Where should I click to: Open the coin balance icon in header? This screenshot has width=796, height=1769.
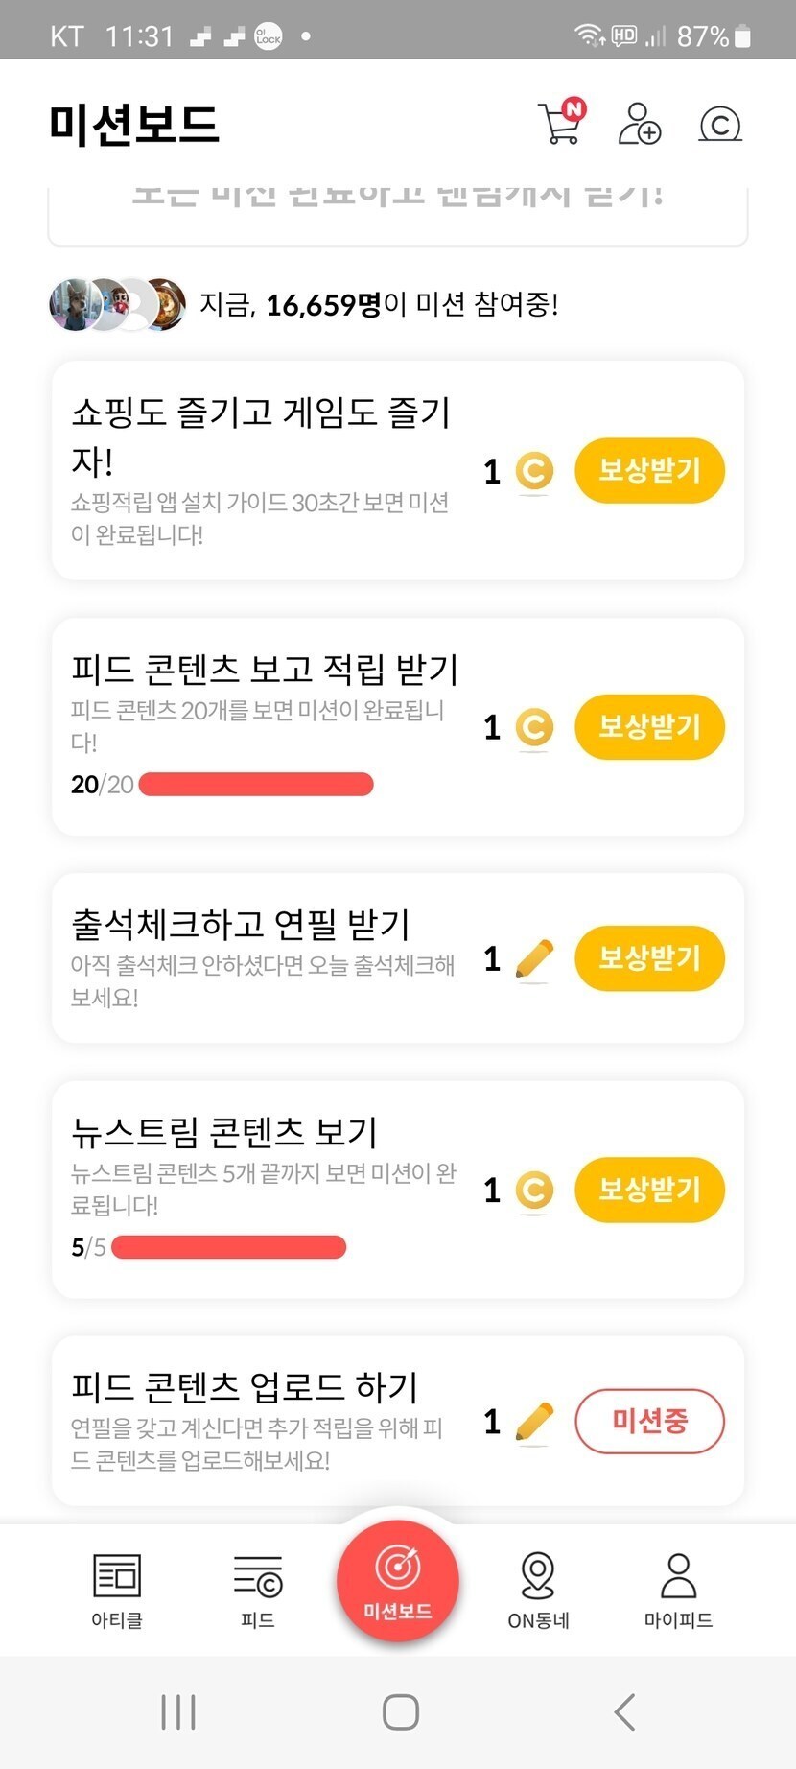pos(720,125)
